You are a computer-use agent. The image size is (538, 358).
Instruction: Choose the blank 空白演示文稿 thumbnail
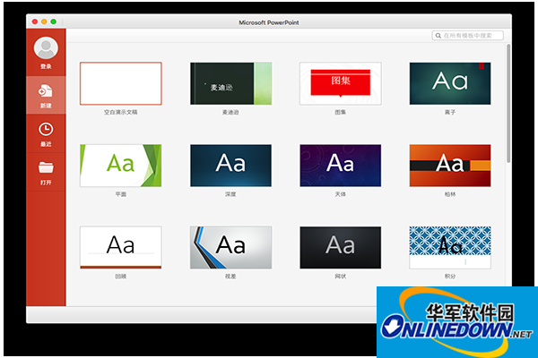click(121, 83)
